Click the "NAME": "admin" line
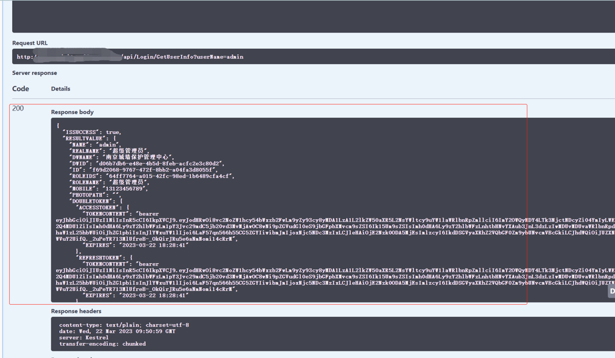 95,145
